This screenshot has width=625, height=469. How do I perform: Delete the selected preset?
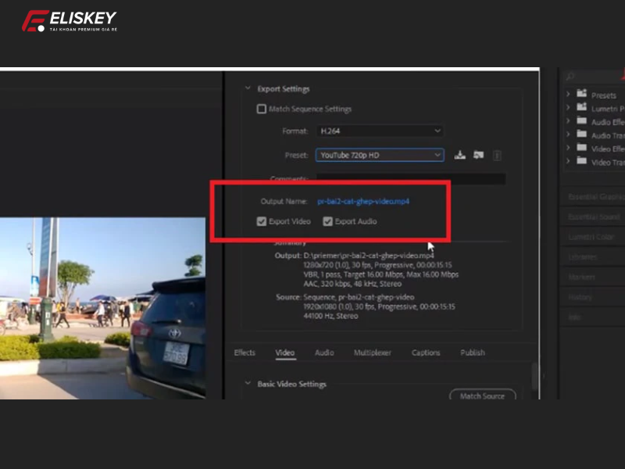coord(497,155)
